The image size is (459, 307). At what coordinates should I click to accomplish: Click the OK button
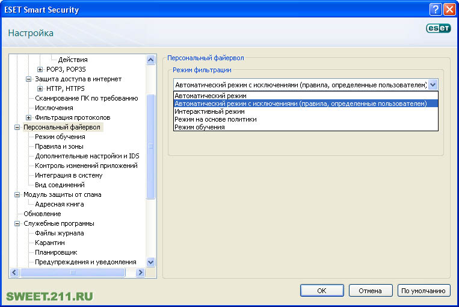(322, 291)
